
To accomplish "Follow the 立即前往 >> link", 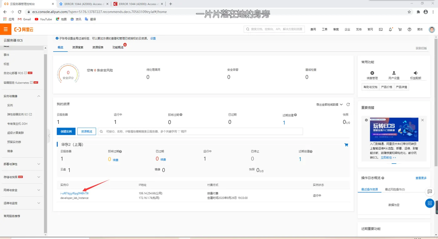I will [388, 158].
